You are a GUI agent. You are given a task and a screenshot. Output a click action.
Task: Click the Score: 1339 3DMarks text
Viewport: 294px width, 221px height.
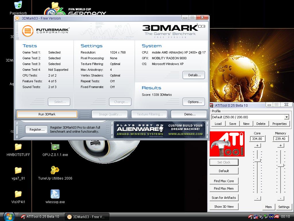pos(157,95)
